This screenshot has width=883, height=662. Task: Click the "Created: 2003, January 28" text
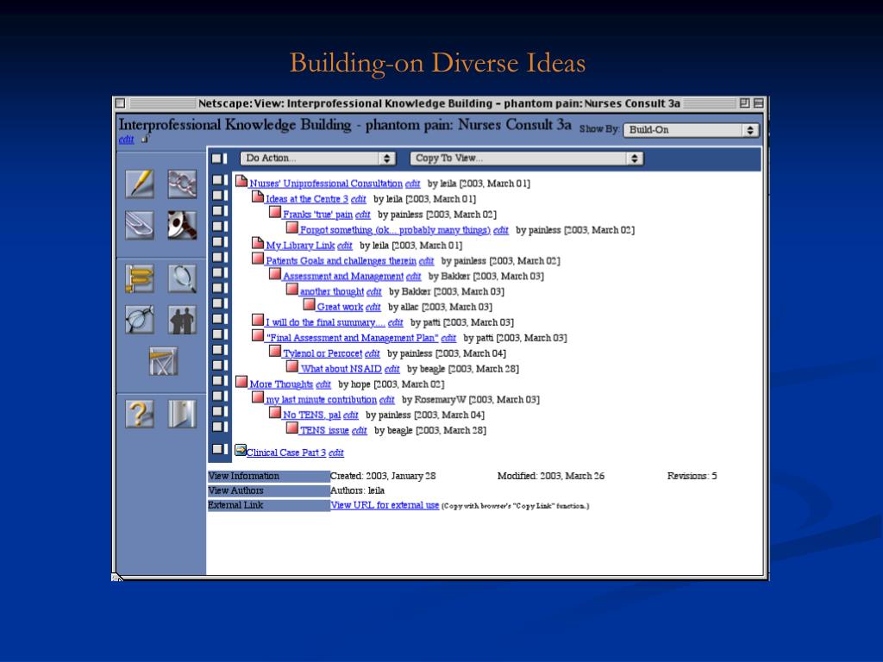click(x=383, y=476)
